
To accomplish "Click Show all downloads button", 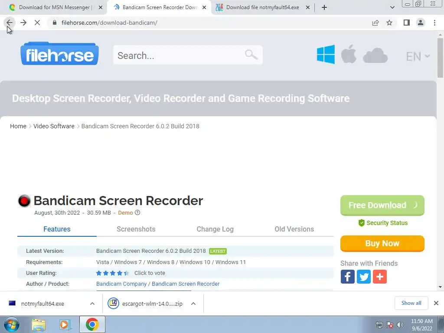I will (411, 303).
